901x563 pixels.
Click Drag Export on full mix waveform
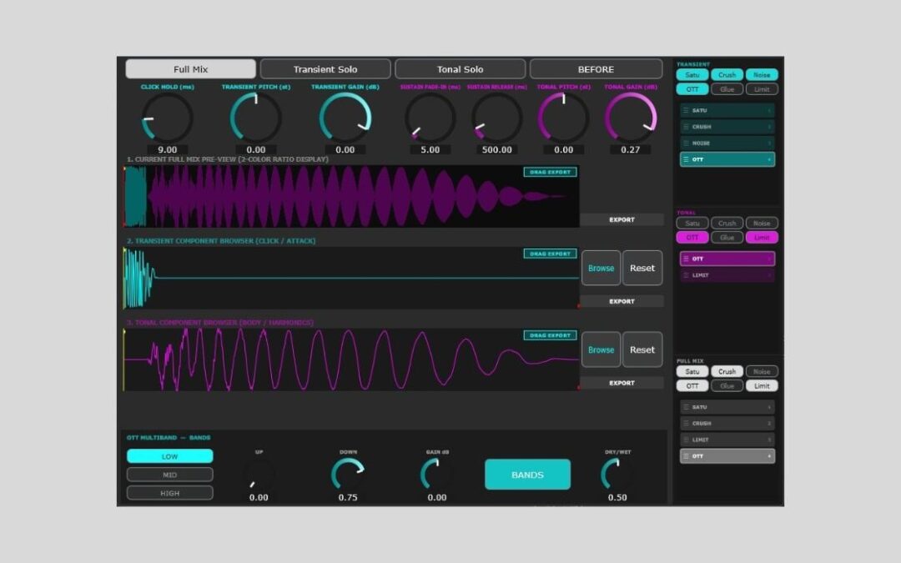550,172
